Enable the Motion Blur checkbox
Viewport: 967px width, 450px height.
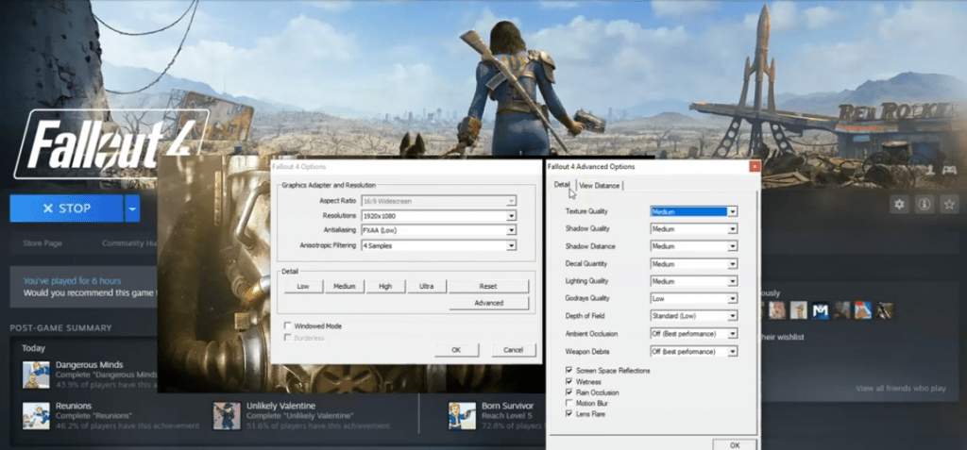point(568,403)
